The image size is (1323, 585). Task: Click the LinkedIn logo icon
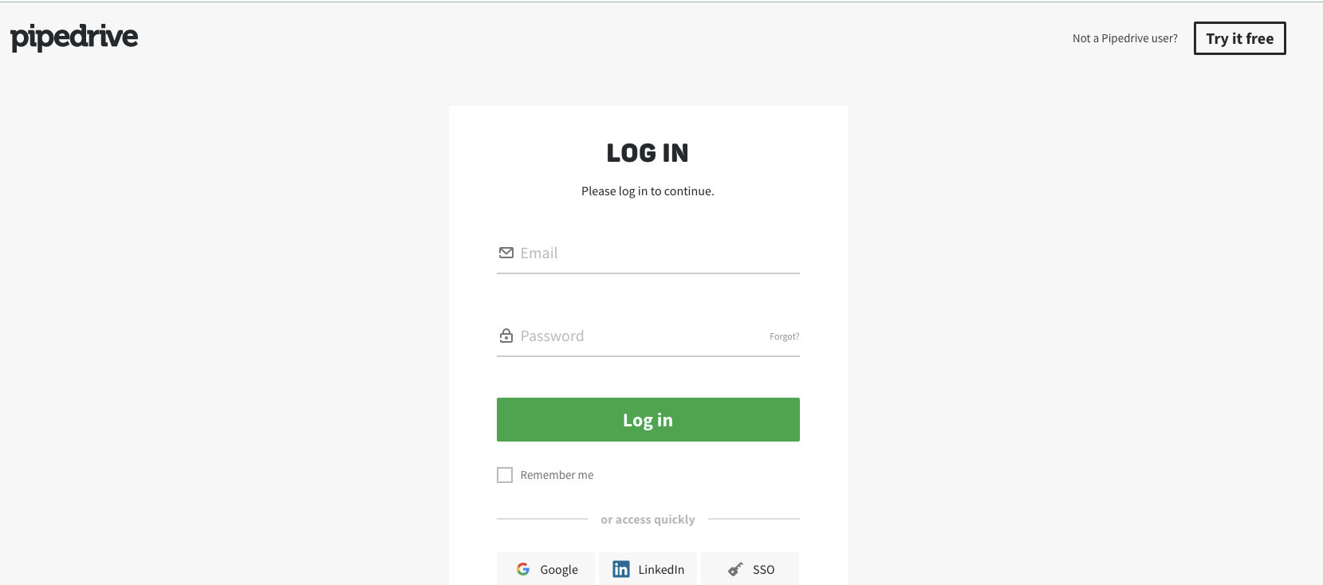coord(621,569)
